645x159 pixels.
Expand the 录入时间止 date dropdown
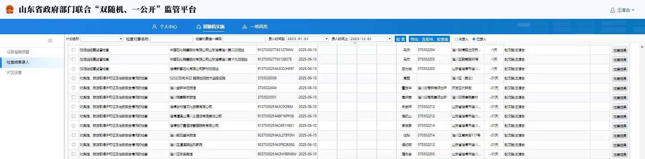point(389,39)
